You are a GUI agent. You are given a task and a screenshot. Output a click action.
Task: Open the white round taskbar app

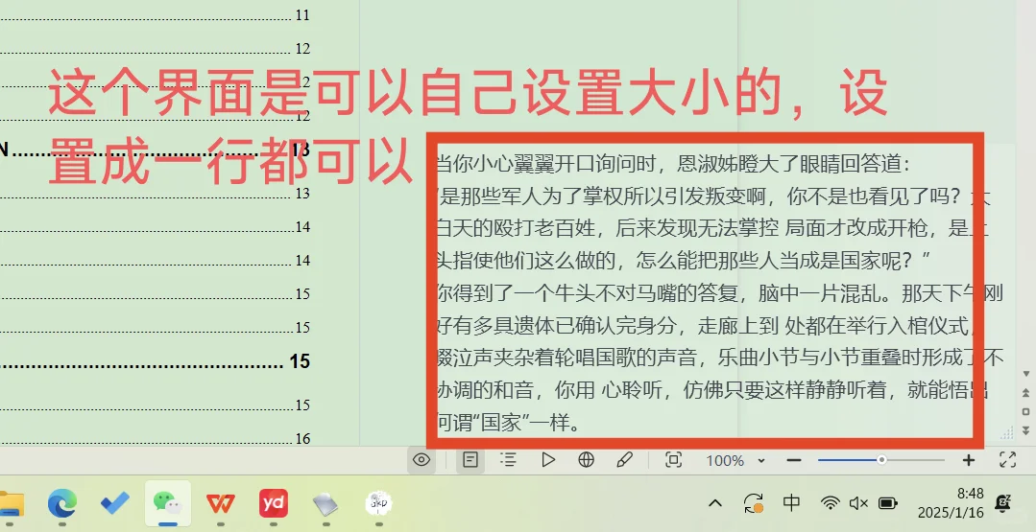(x=378, y=504)
